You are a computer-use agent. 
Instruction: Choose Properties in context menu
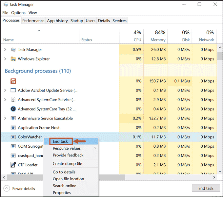point(71,193)
